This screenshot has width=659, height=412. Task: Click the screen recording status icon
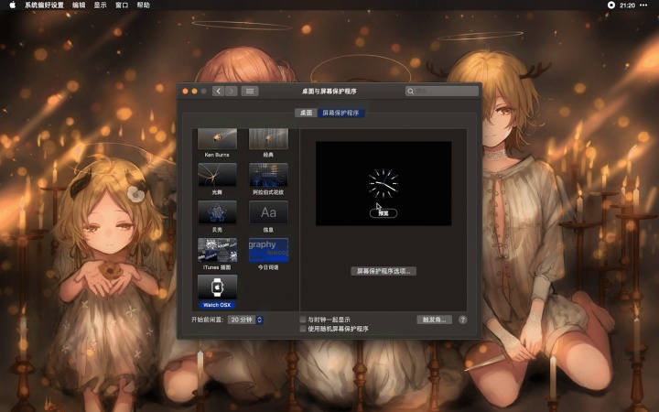[611, 5]
